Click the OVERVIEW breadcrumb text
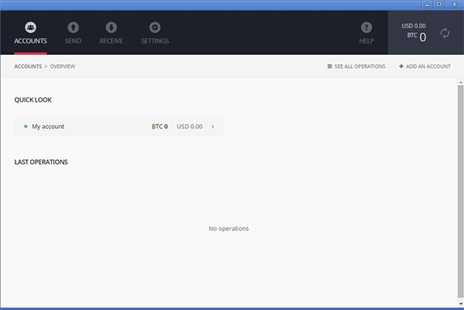The height and width of the screenshot is (310, 464). point(63,66)
